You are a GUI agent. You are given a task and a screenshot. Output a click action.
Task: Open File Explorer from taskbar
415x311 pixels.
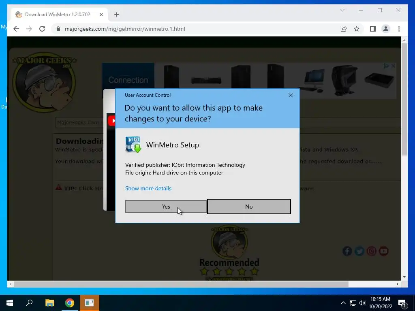(x=49, y=303)
